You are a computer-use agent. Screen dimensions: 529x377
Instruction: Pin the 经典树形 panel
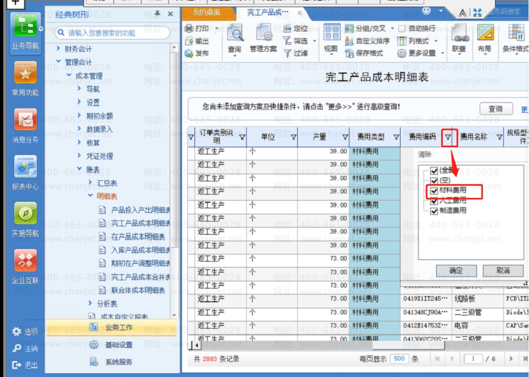[x=157, y=13]
